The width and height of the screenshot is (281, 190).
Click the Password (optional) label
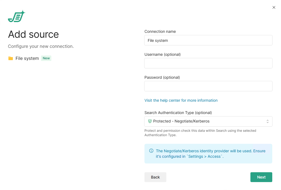tap(162, 77)
